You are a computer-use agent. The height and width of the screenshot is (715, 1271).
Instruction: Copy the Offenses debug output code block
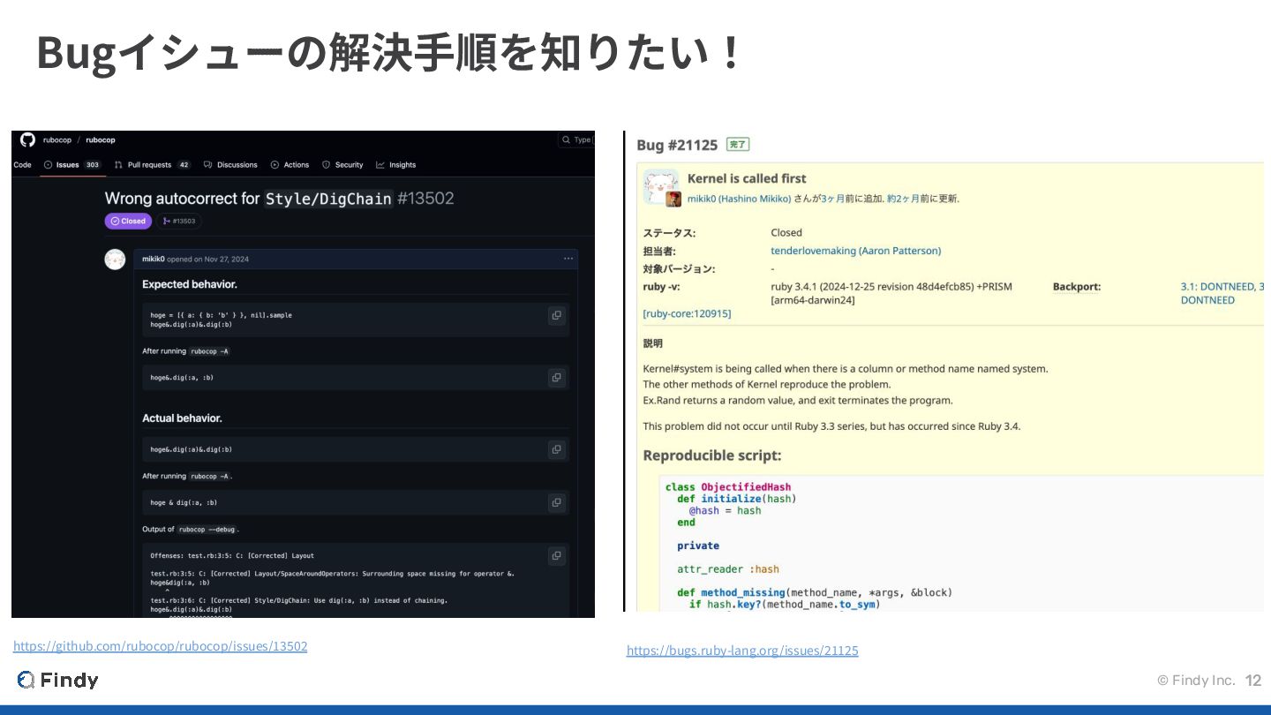click(556, 555)
